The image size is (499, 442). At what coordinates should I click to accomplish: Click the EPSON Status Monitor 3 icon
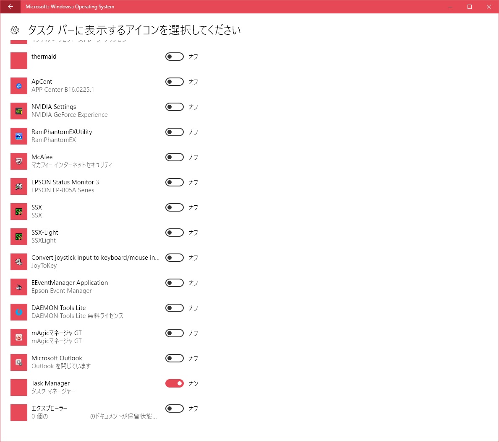pyautogui.click(x=19, y=186)
